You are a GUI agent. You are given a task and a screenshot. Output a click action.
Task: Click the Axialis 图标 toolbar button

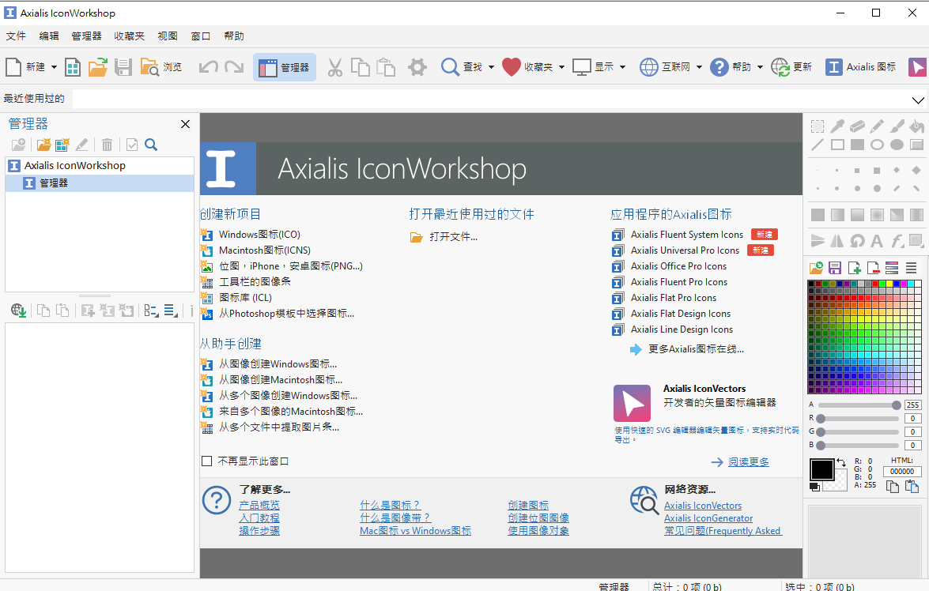point(861,67)
